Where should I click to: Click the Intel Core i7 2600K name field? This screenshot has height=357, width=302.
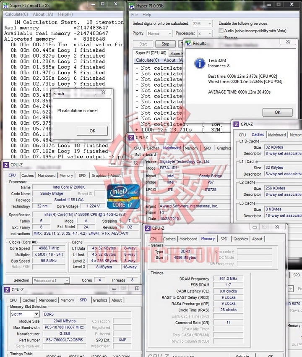tap(69, 187)
